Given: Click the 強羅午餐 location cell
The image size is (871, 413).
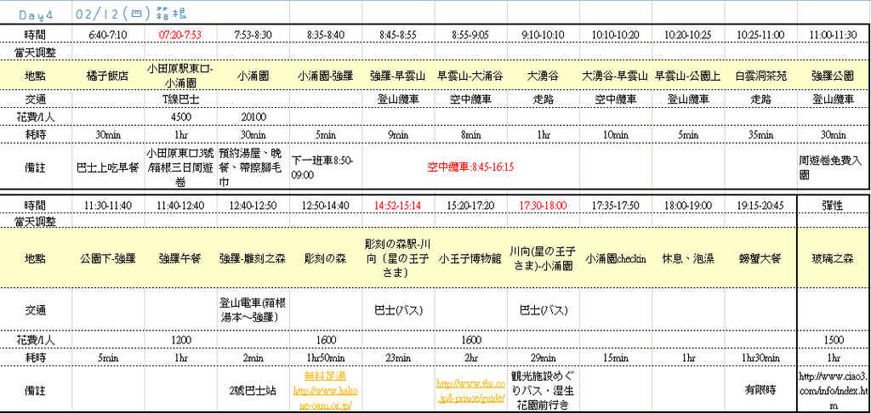Looking at the screenshot, I should (x=180, y=258).
